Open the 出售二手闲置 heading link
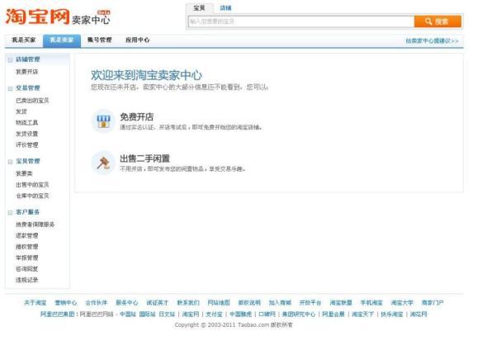The height and width of the screenshot is (350, 487). coord(144,158)
